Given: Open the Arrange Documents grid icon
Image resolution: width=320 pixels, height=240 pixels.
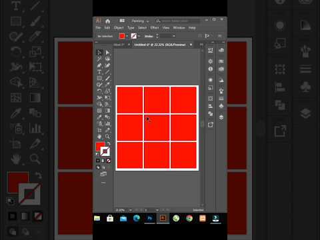Looking at the screenshot, I should tap(122, 21).
